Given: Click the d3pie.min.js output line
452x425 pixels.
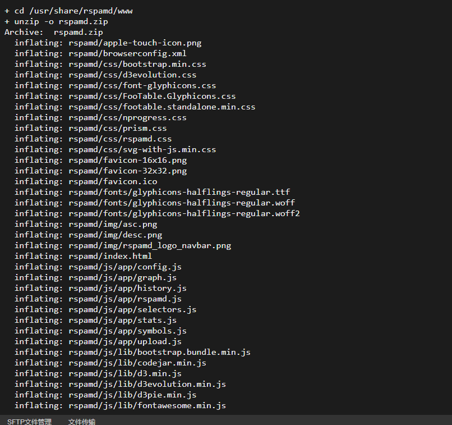Looking at the screenshot, I should click(x=105, y=395).
